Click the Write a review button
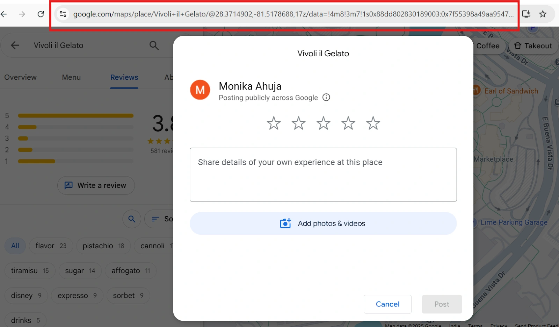559x327 pixels. coord(96,185)
